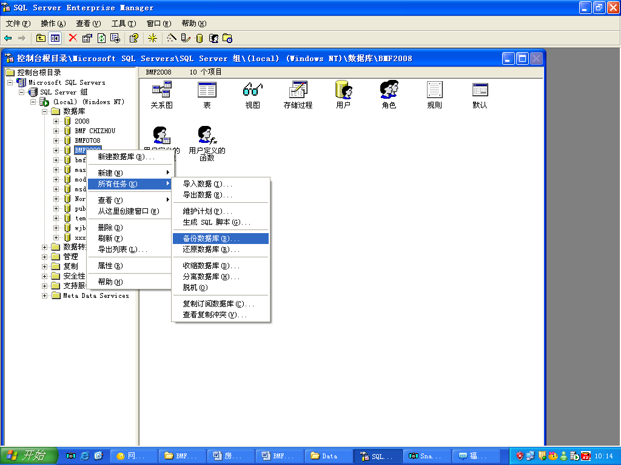Select the BMF CHIZHOU database tree item

(x=95, y=131)
